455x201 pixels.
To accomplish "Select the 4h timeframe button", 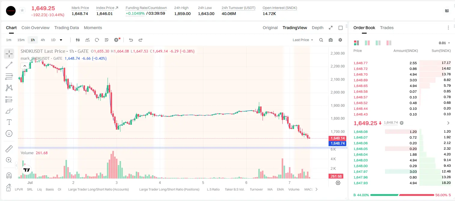I will coord(43,40).
